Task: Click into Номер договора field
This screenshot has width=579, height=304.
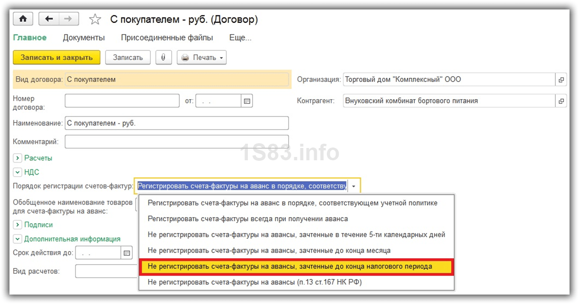Action: (122, 101)
